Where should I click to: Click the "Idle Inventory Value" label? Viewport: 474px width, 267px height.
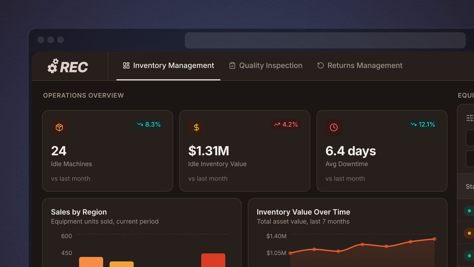pos(217,164)
